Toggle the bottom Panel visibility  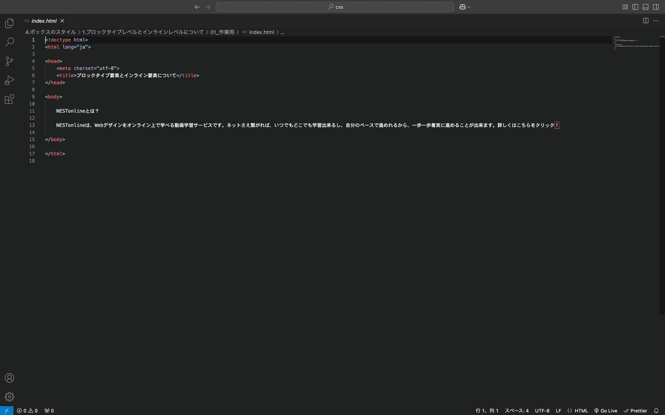tap(645, 7)
